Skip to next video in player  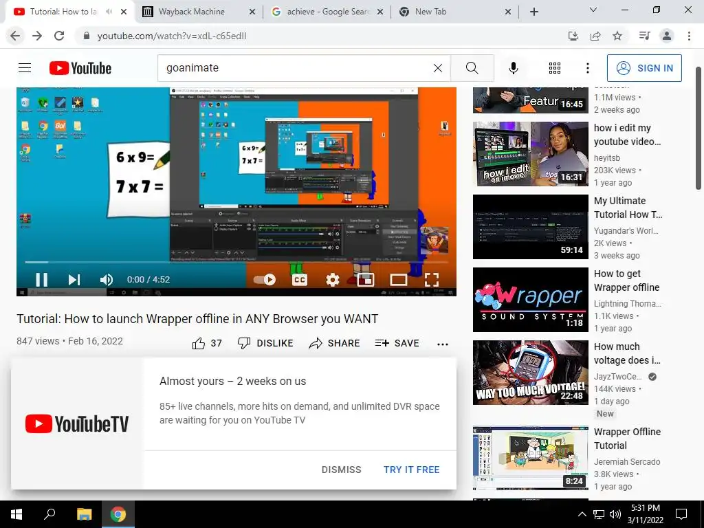tap(74, 280)
